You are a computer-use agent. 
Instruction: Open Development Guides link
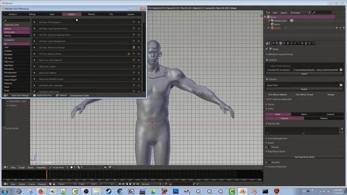pos(80,95)
